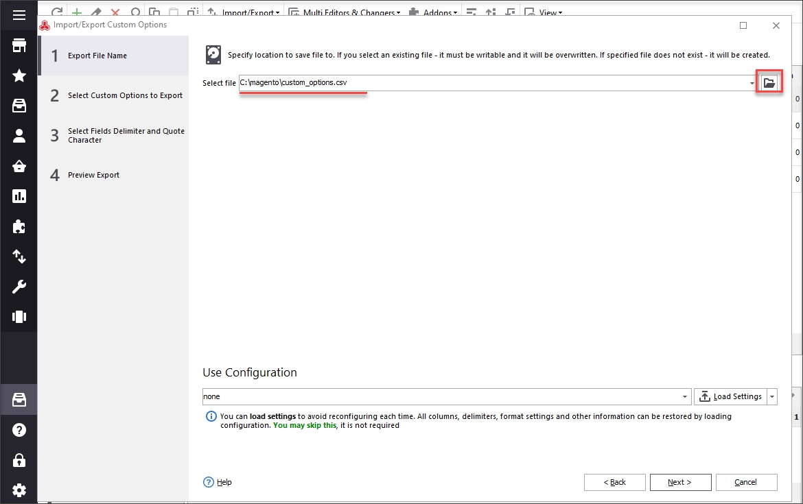Click the star favorites icon in sidebar
Viewport: 803px width, 504px height.
tap(19, 75)
